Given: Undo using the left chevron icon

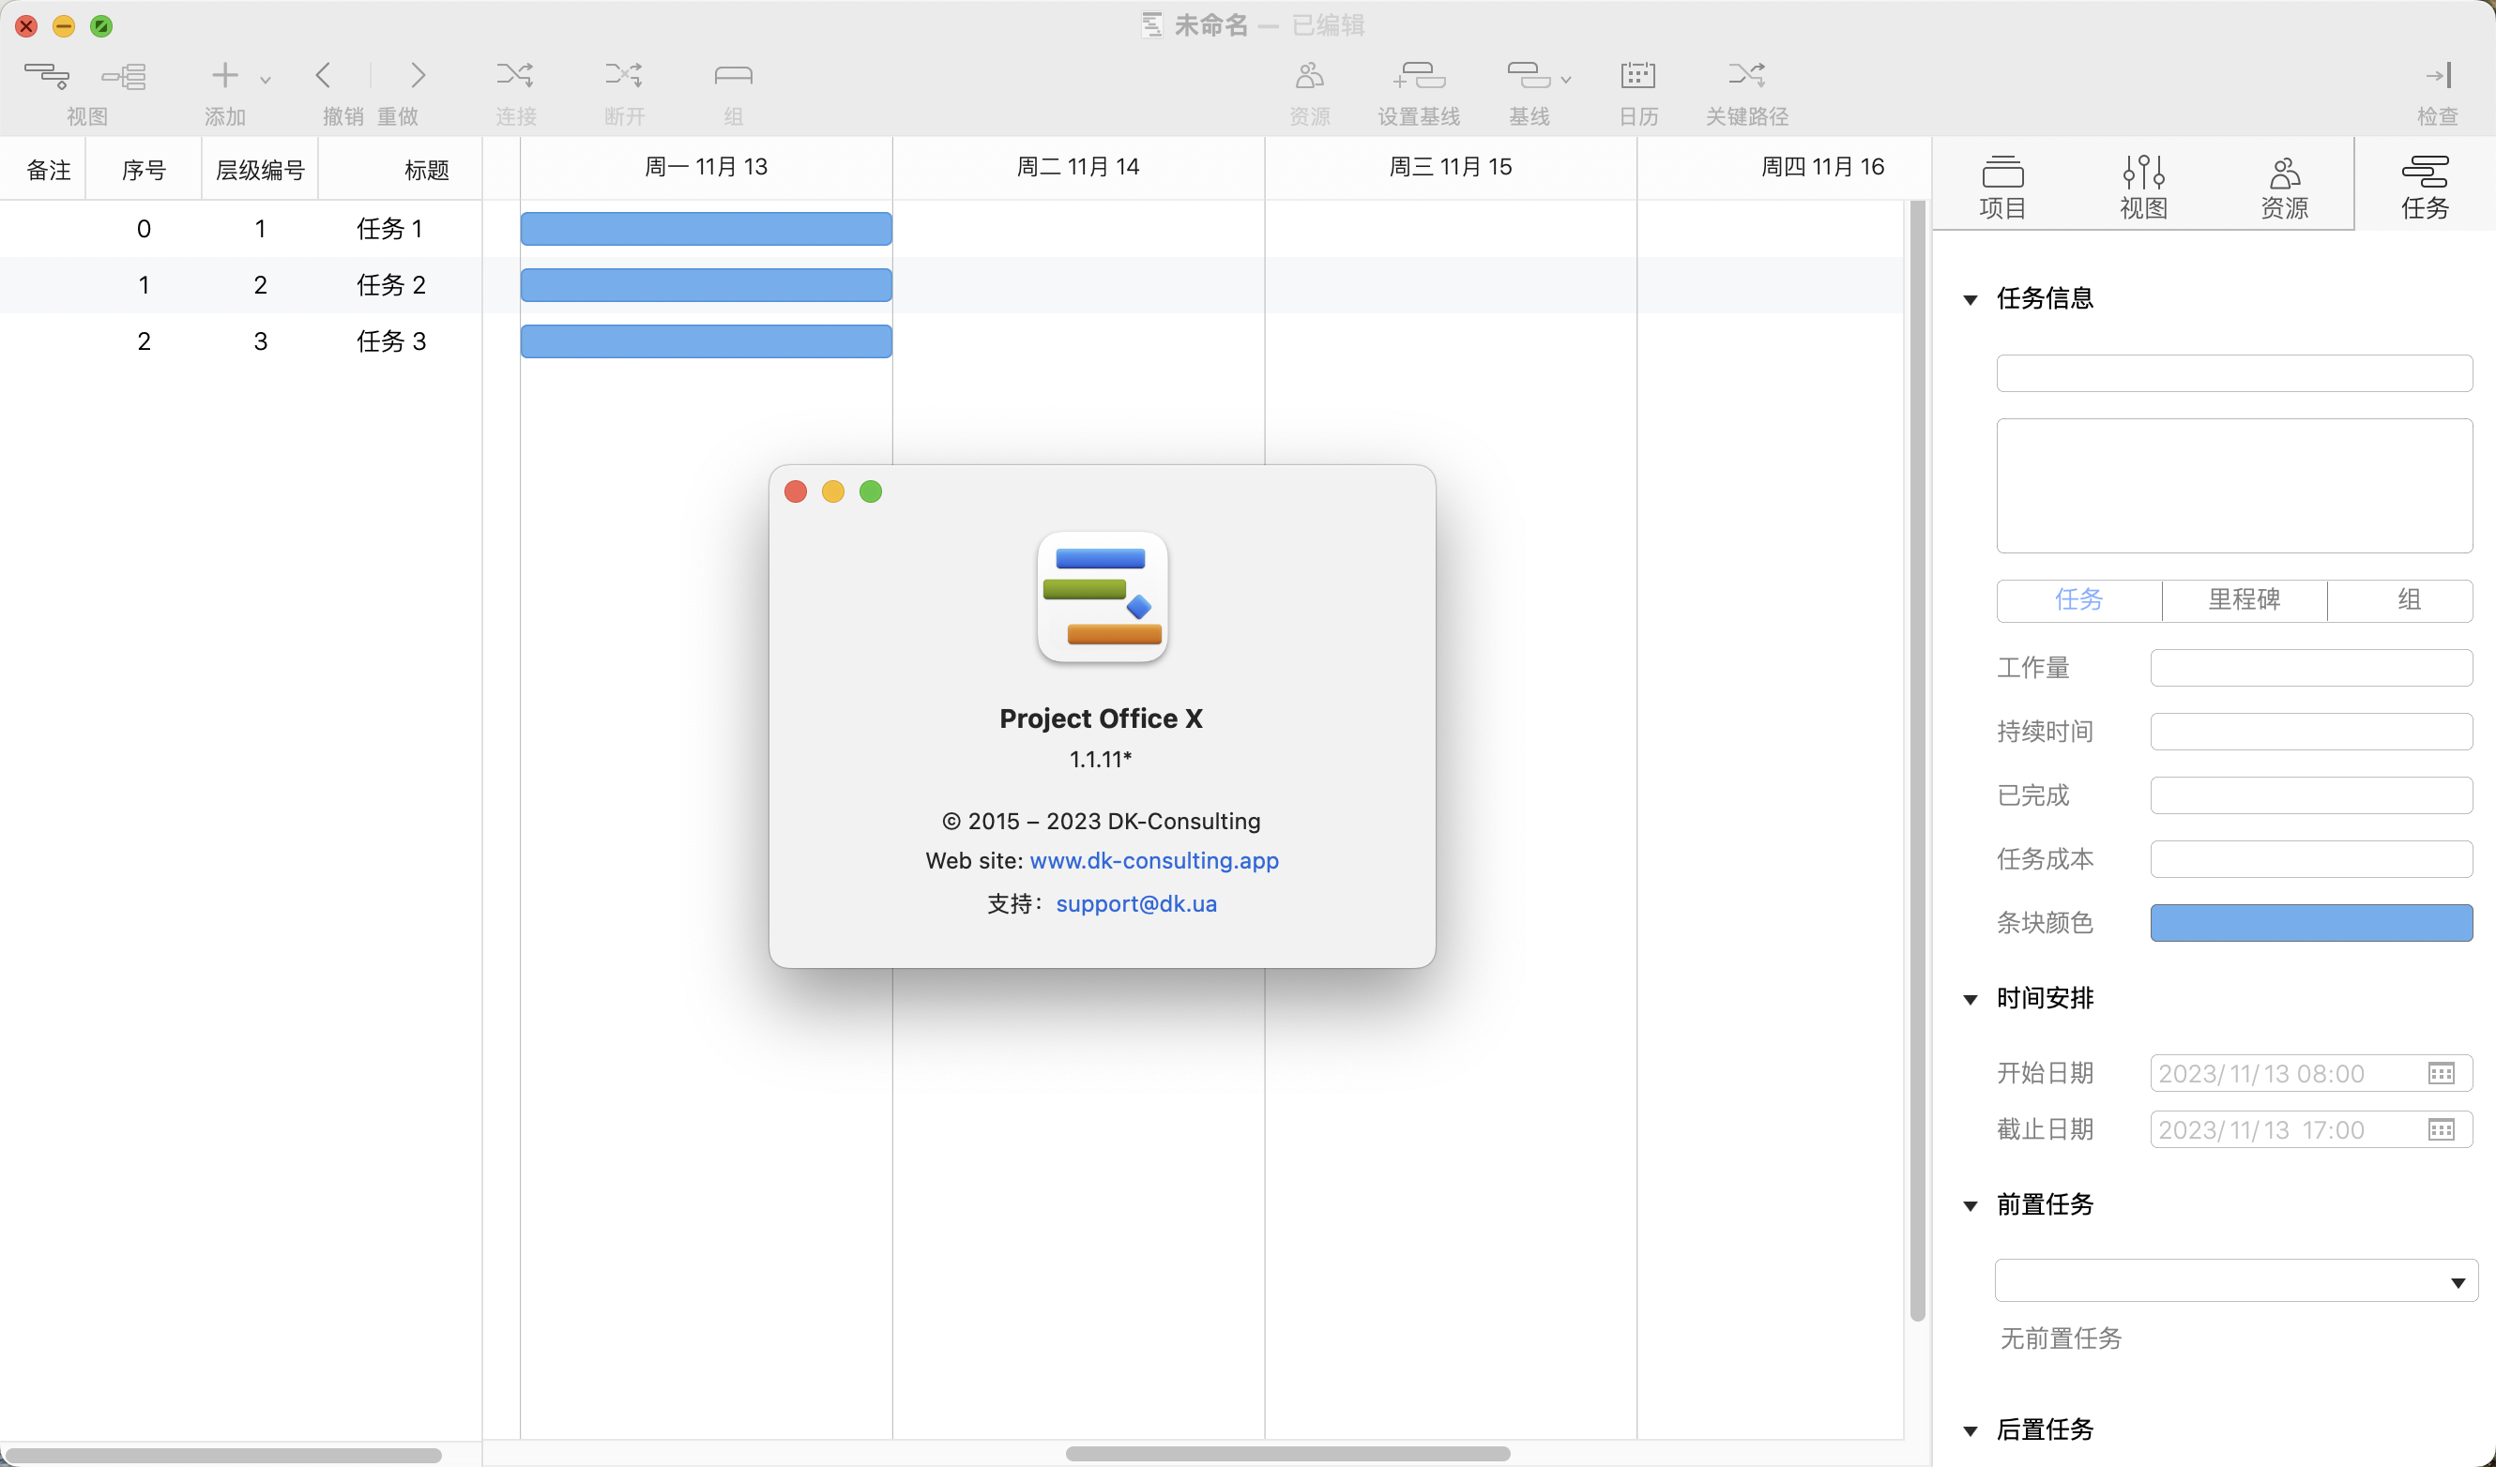Looking at the screenshot, I should [x=323, y=75].
